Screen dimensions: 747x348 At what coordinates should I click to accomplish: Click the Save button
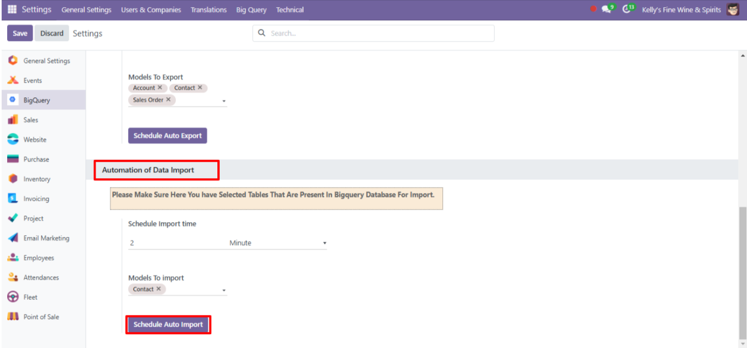(20, 33)
